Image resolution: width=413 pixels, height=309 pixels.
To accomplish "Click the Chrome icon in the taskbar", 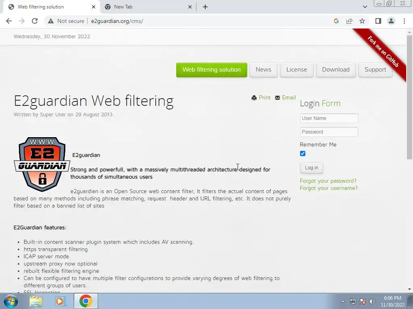I will 86,301.
